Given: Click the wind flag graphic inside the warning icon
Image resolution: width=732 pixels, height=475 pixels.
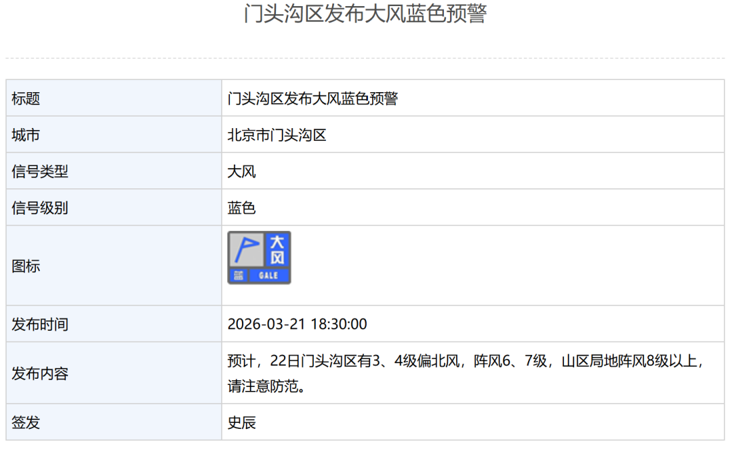Looking at the screenshot, I should pyautogui.click(x=245, y=249).
